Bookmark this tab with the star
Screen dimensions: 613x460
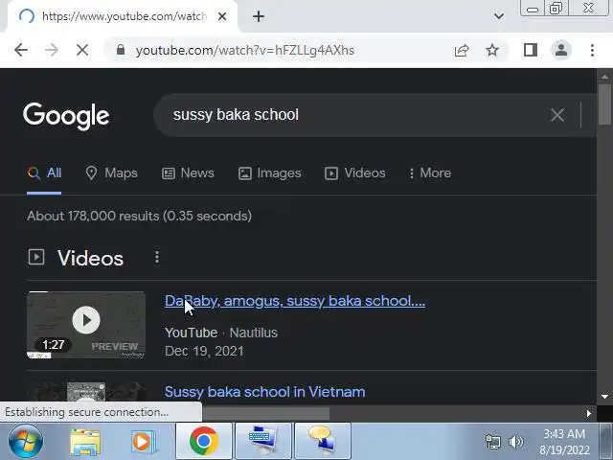pyautogui.click(x=492, y=50)
